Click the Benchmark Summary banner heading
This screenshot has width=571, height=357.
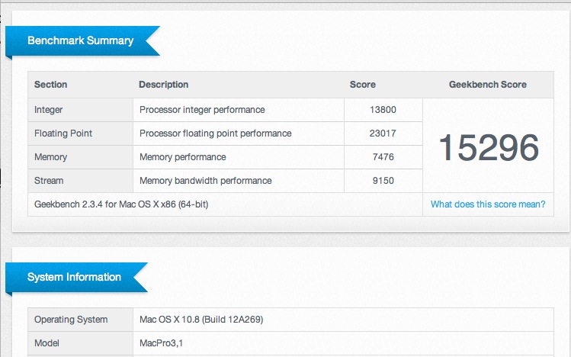(81, 40)
